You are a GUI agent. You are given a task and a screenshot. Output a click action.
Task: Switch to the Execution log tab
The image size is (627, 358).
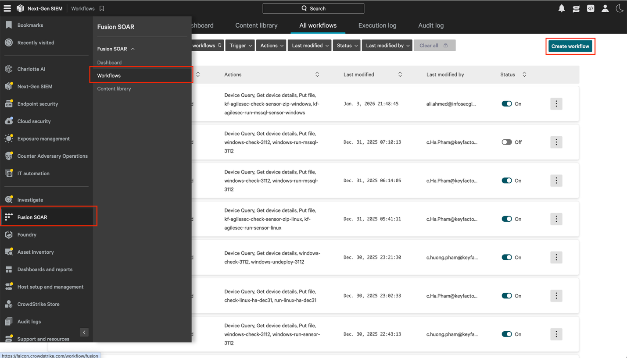377,25
